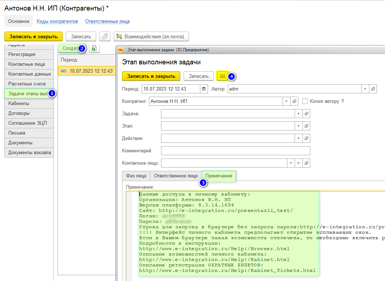
Task: Expand the Задача dropdown list
Action: tap(298, 114)
